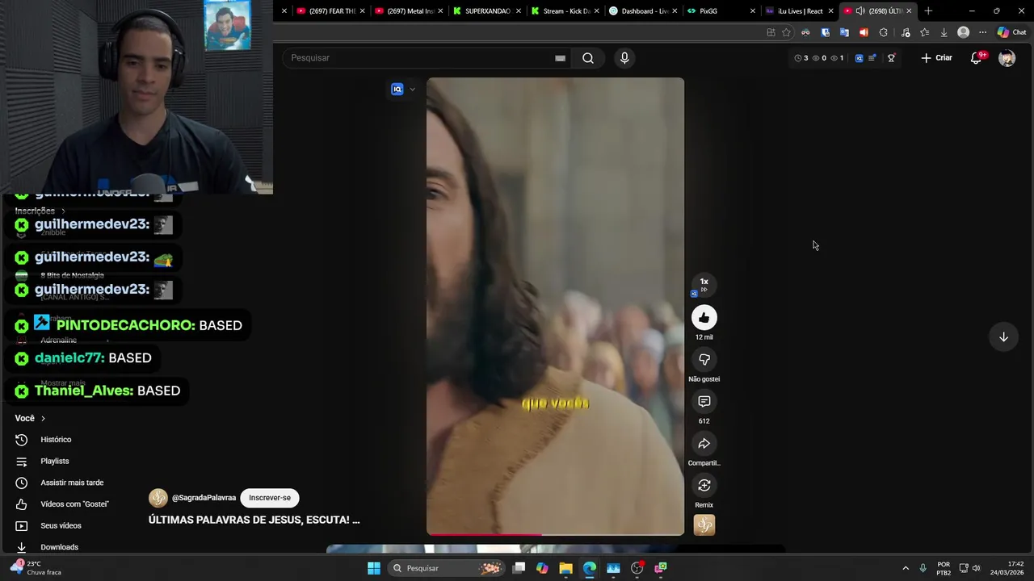Like the Short with thumbs up

[x=704, y=318]
